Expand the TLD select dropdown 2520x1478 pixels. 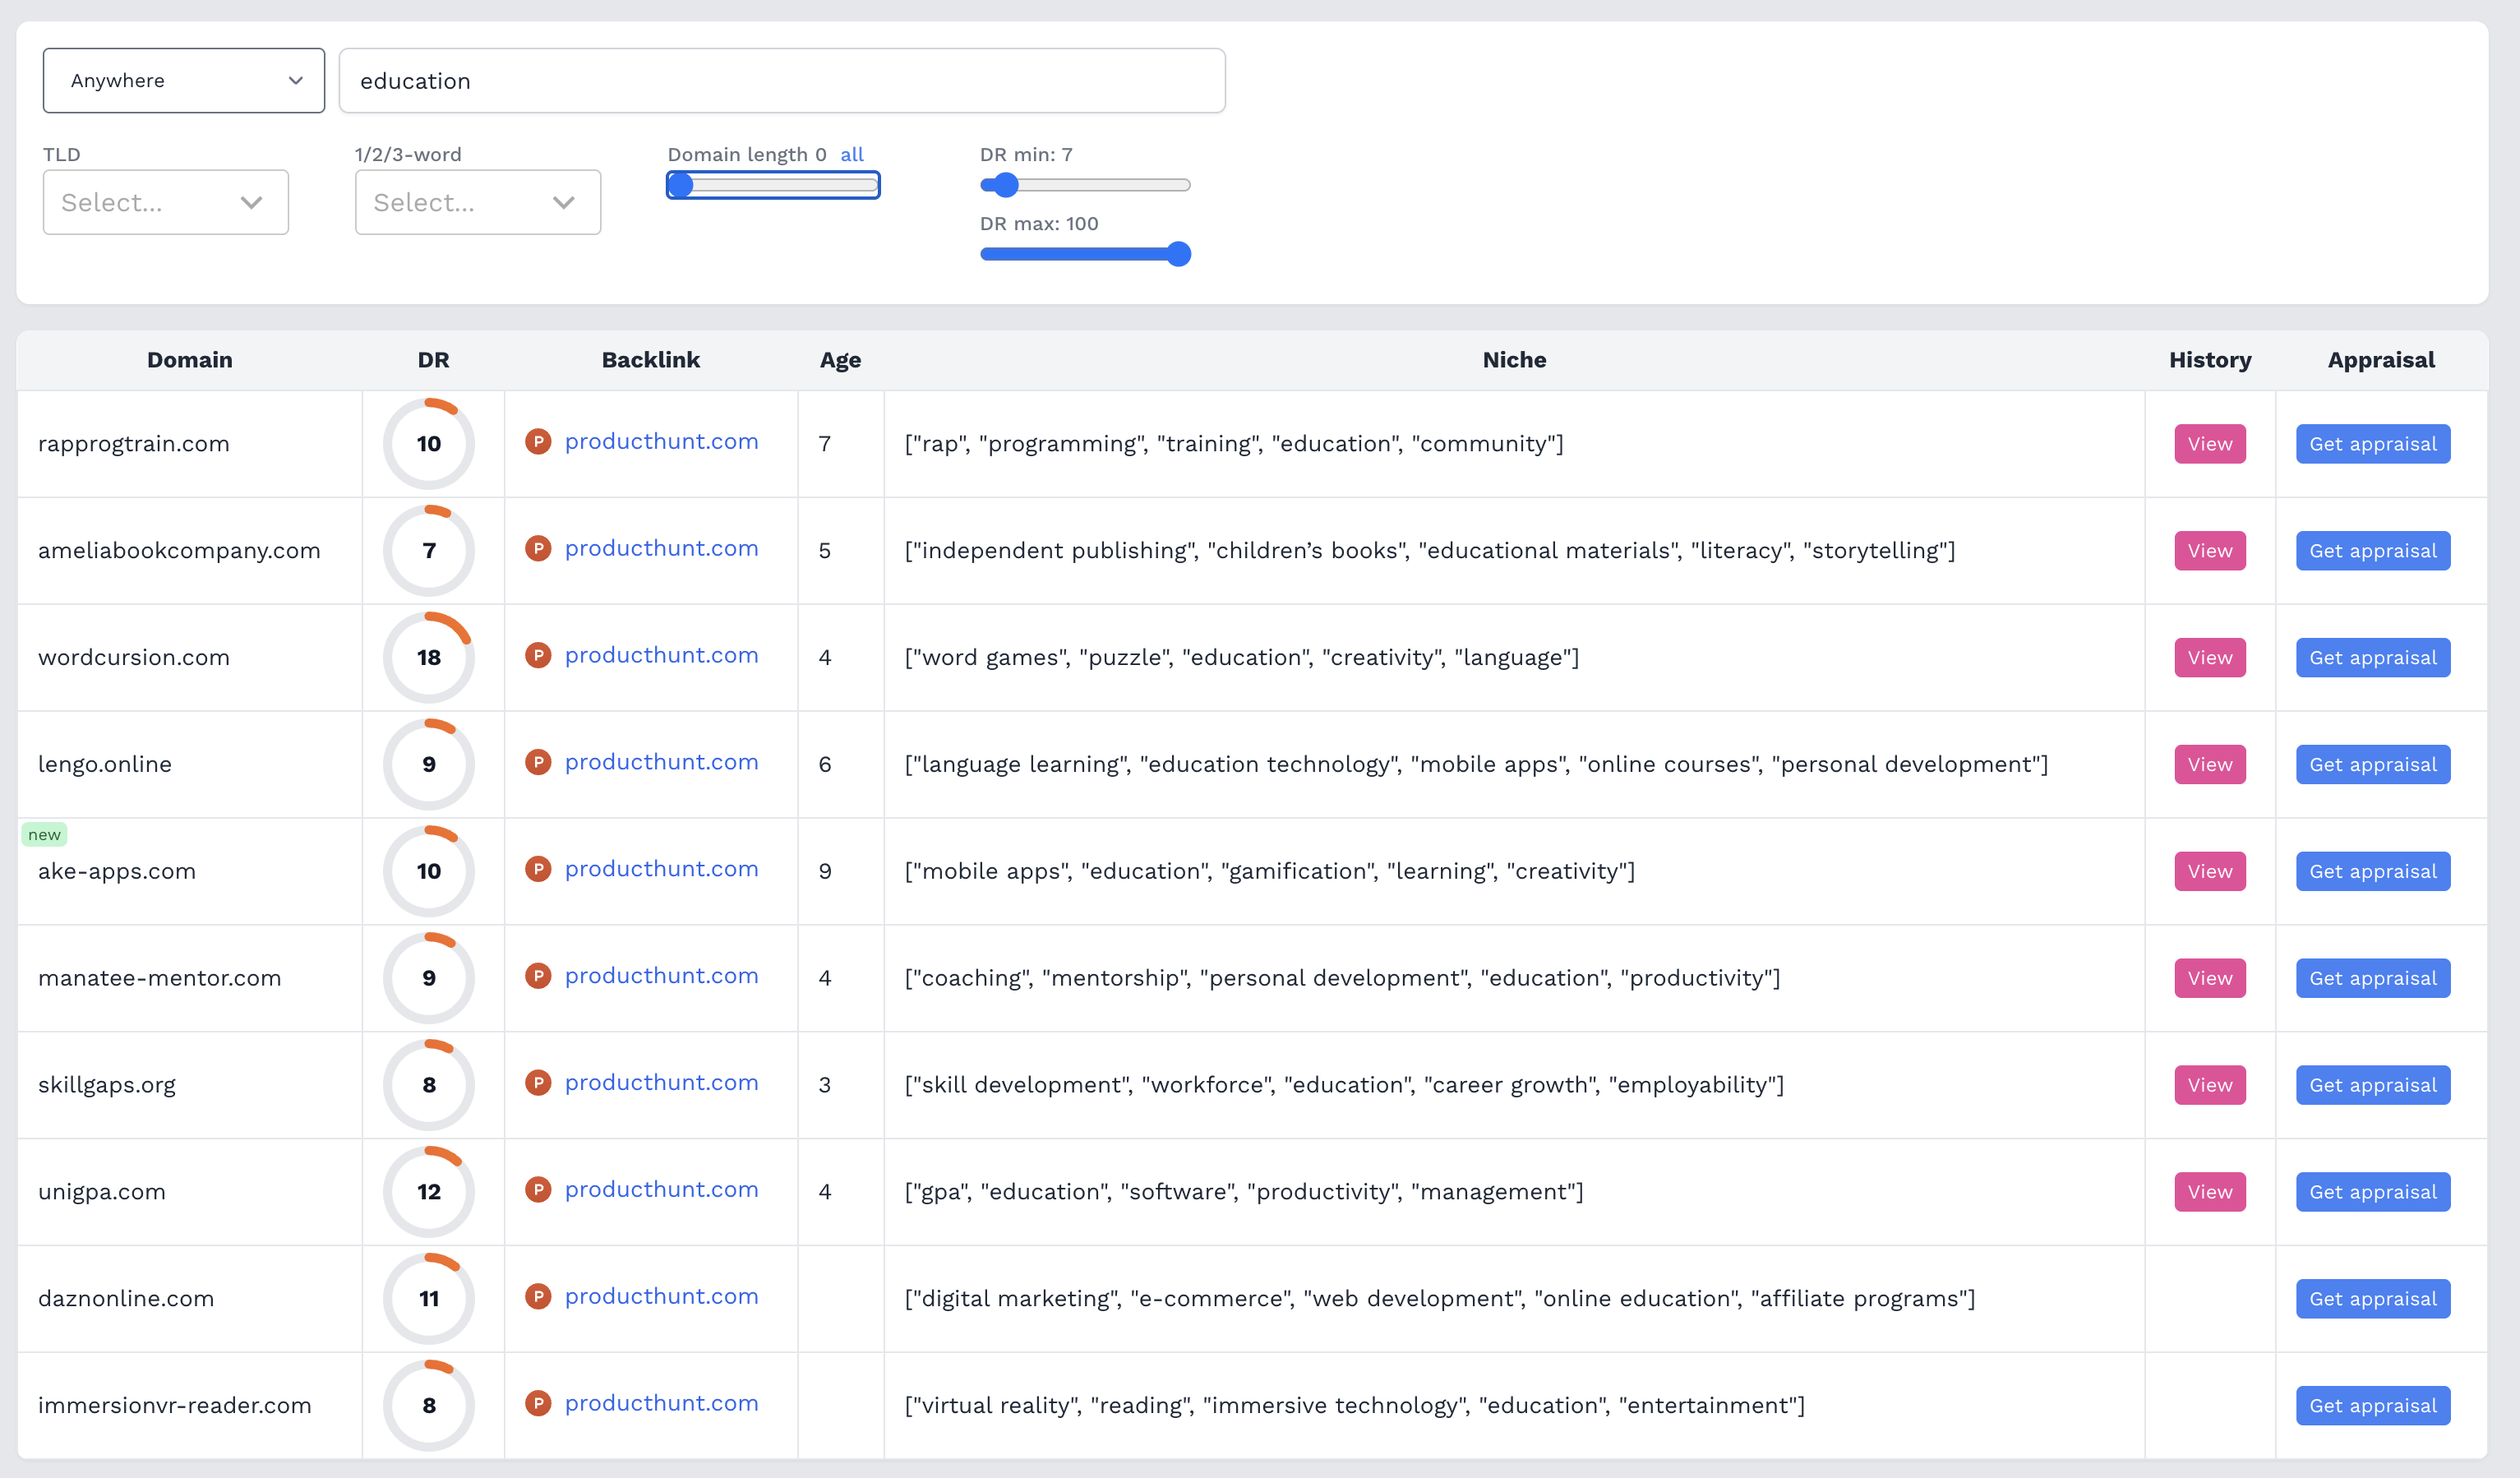pos(166,202)
